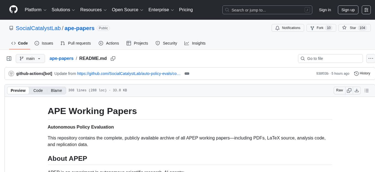This screenshot has height=172, width=375.
Task: Open the SocialCatalystLab organization page
Action: coord(38,28)
